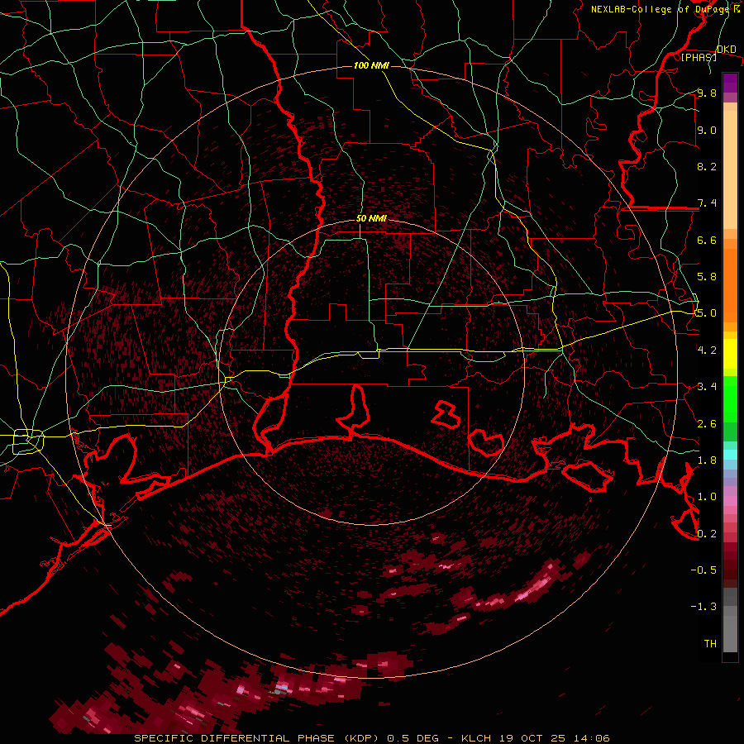The height and width of the screenshot is (744, 744).
Task: Click the 8.2 value on the scale
Action: (707, 166)
